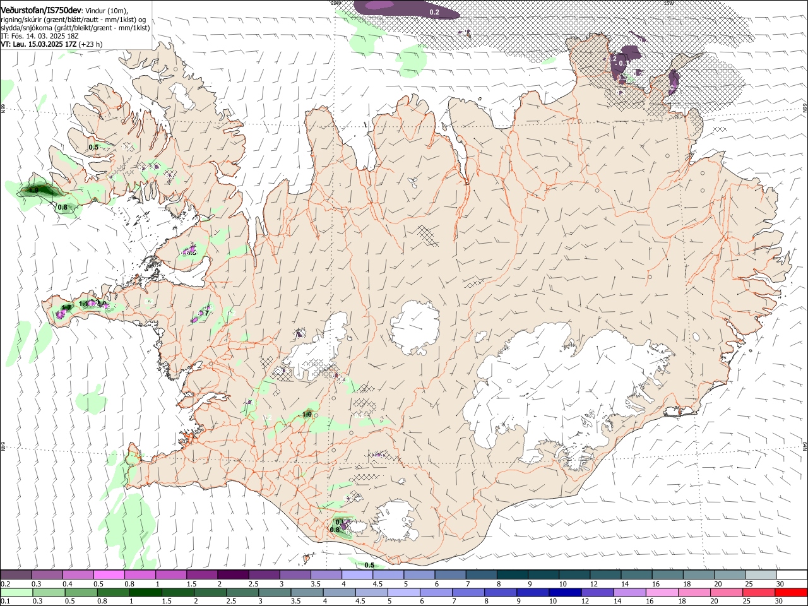Screen dimensions: 808x606
Task: Select the navy blue swatch at 10 in bottom legend
Action: pos(564,592)
